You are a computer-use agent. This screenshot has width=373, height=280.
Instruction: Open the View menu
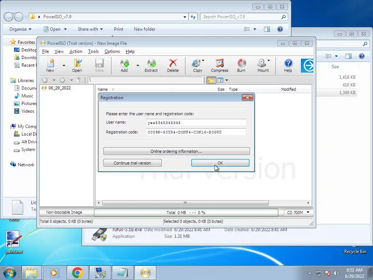(x=59, y=51)
